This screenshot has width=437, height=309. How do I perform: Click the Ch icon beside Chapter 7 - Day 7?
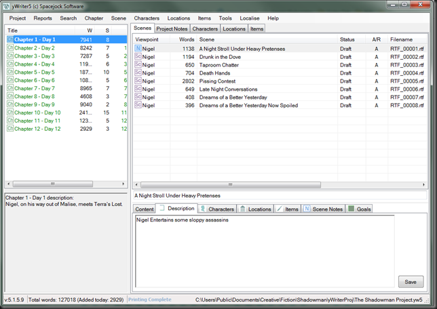click(10, 88)
